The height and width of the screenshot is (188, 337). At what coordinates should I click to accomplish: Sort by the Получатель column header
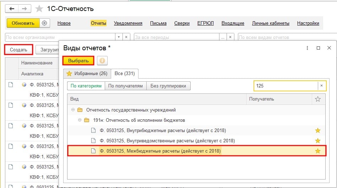coord(279,99)
